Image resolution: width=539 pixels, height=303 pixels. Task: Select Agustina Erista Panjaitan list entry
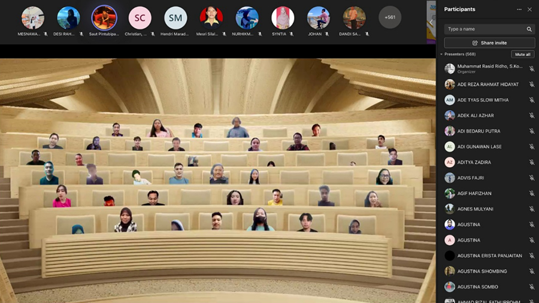pos(489,256)
